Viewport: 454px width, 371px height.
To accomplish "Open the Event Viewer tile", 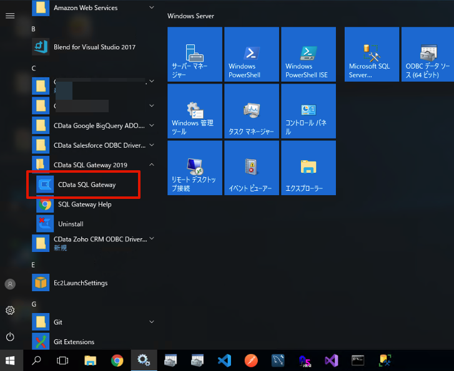I will tap(252, 168).
